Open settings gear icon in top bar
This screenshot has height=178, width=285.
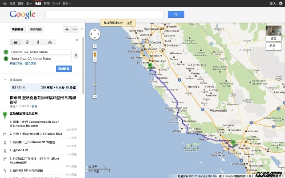point(281,3)
